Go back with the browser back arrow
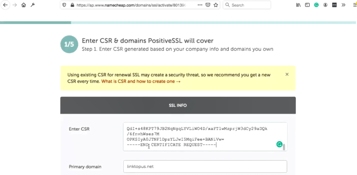 5,5
